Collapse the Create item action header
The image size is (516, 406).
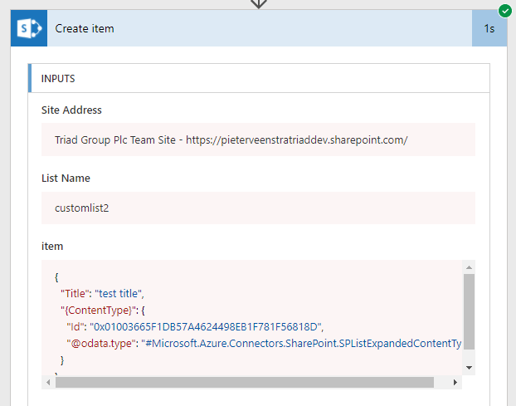pos(260,28)
